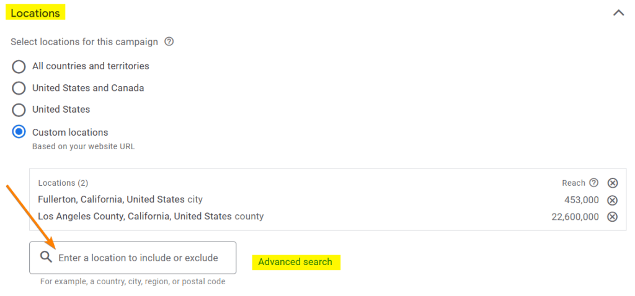Image resolution: width=635 pixels, height=296 pixels.
Task: Click the Locations section heading
Action: pyautogui.click(x=35, y=13)
